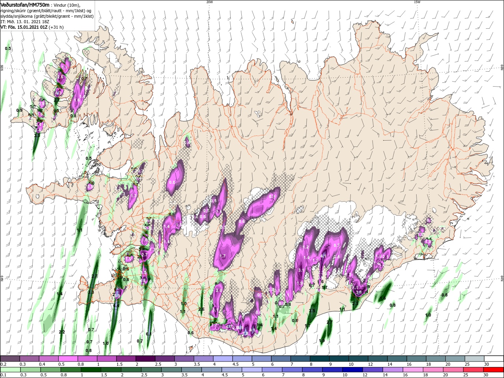
Task: Pick darkest purple upper legend swatch labelled 2
Action: coord(145,359)
